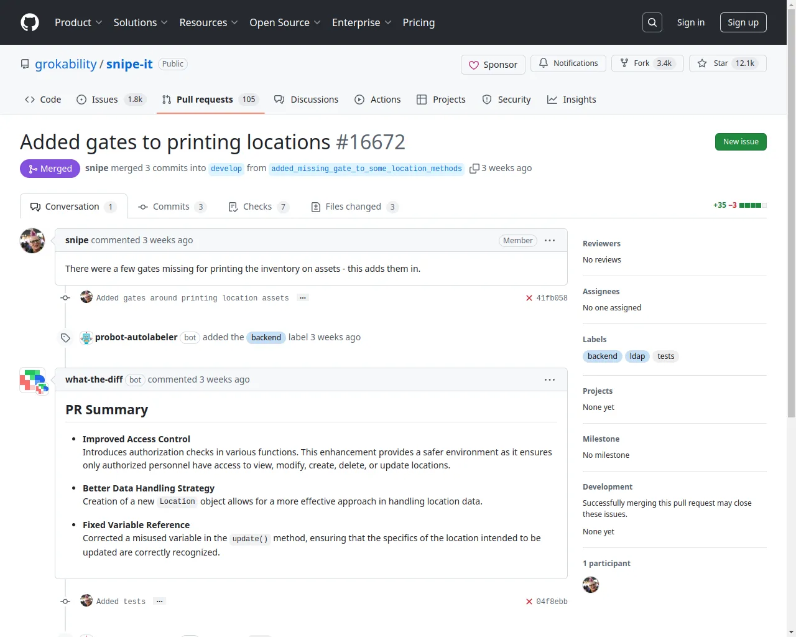Screen dimensions: 796x637
Task: Click the diffstat +35 −3 indicator
Action: coord(740,205)
